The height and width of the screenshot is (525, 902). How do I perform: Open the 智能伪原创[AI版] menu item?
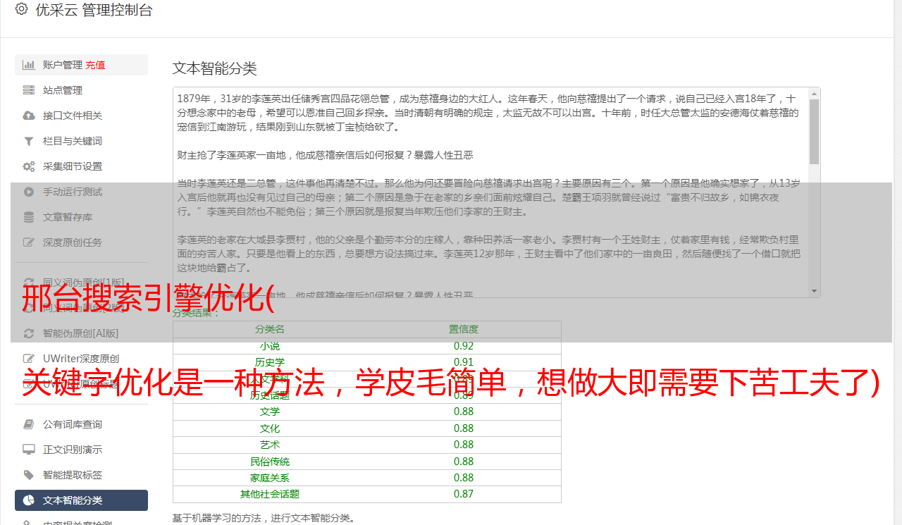80,333
